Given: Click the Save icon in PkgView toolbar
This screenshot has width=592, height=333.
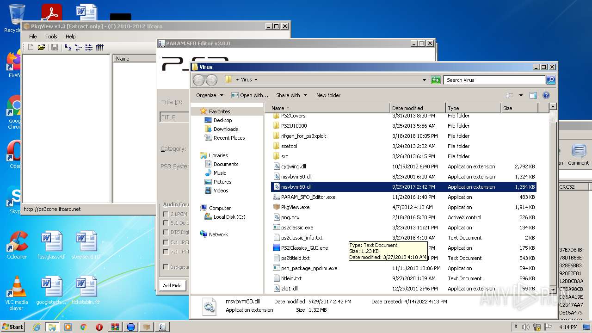Looking at the screenshot, I should click(55, 47).
